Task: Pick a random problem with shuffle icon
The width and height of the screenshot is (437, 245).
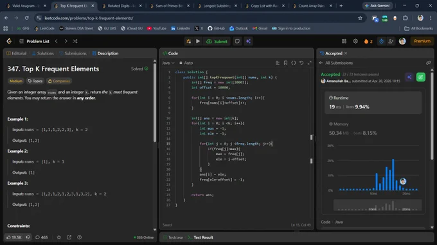Action: [x=75, y=41]
